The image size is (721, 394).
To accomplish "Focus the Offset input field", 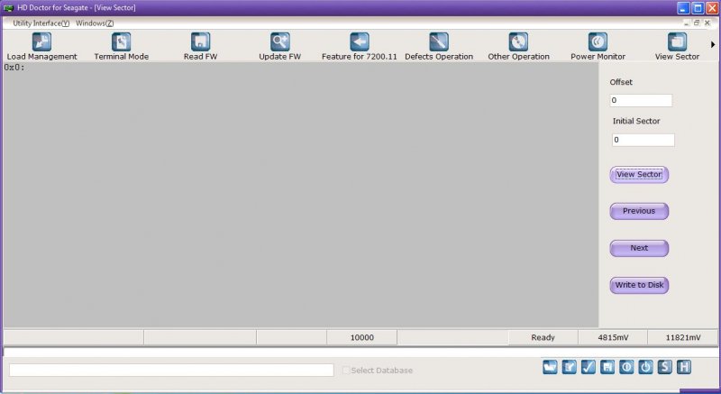I will click(x=641, y=100).
